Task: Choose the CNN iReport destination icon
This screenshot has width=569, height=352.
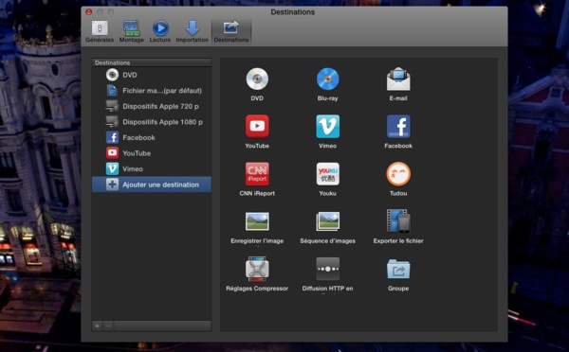Action: pyautogui.click(x=257, y=174)
